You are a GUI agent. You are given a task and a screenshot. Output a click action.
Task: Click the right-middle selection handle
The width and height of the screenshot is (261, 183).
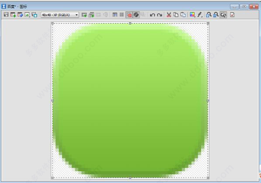[208, 100]
